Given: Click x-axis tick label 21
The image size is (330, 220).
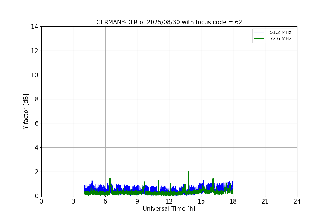Looking at the screenshot, I should (265, 201).
